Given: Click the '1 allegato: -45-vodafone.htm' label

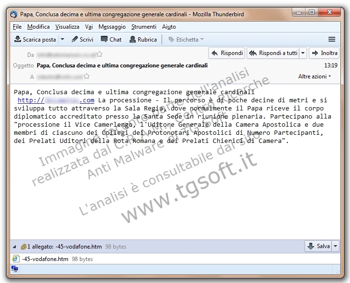Looking at the screenshot, I should pyautogui.click(x=65, y=247).
